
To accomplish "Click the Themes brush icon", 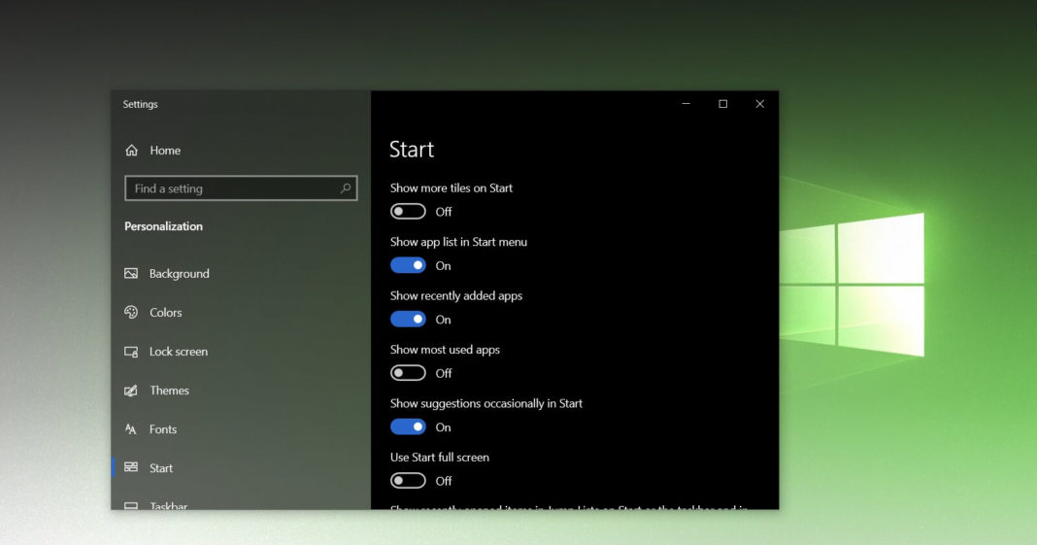I will (131, 391).
